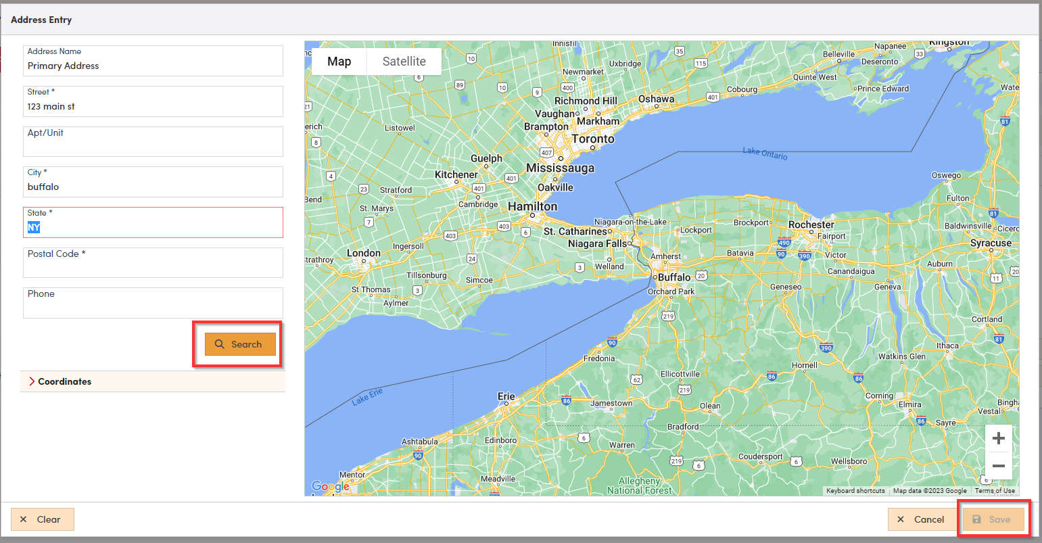Click into the Apt/Unit field
Screen dimensions: 1042x543
coord(153,146)
